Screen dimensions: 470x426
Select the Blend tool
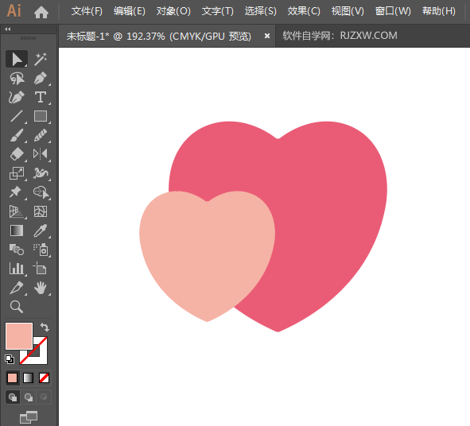[17, 250]
